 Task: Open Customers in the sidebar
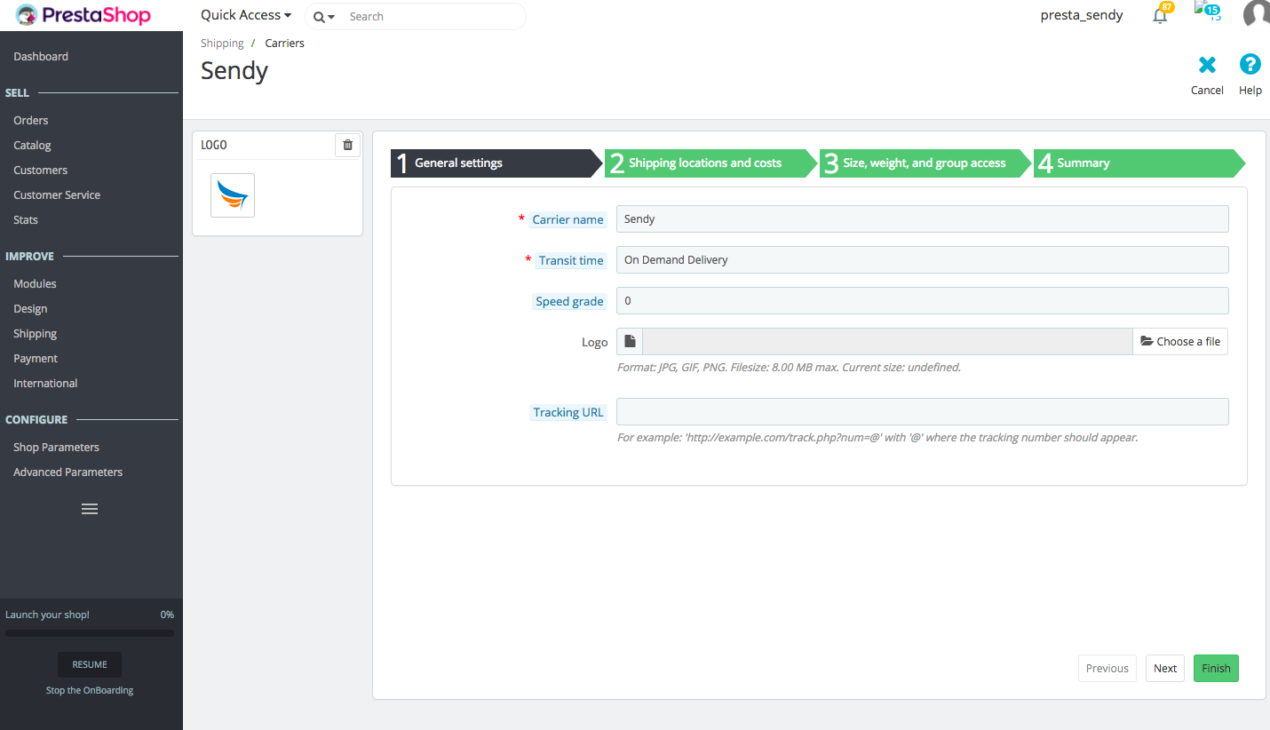(x=40, y=170)
